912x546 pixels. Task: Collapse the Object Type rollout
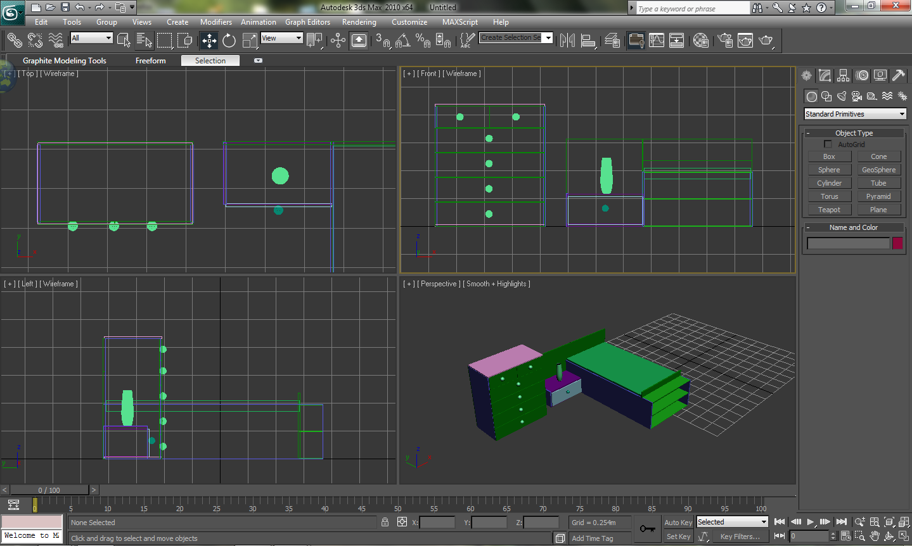click(x=854, y=133)
